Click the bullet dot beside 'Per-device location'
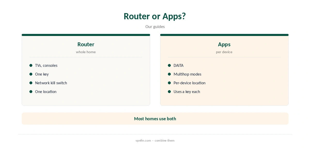This screenshot has height=148, width=310. [169, 83]
